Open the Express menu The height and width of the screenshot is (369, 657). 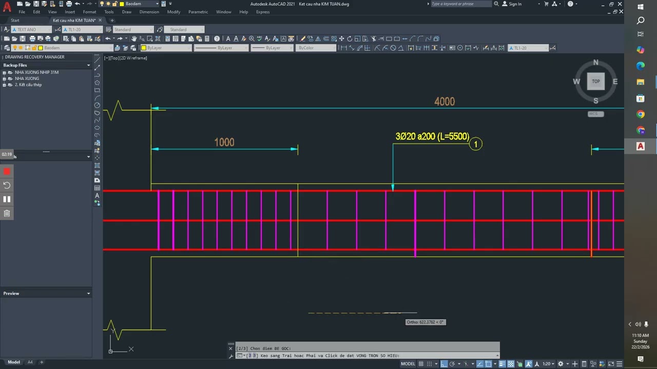pos(263,12)
